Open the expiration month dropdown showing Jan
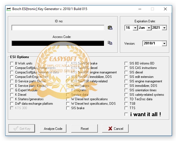This screenshot has height=141, width=176. click(149, 28)
